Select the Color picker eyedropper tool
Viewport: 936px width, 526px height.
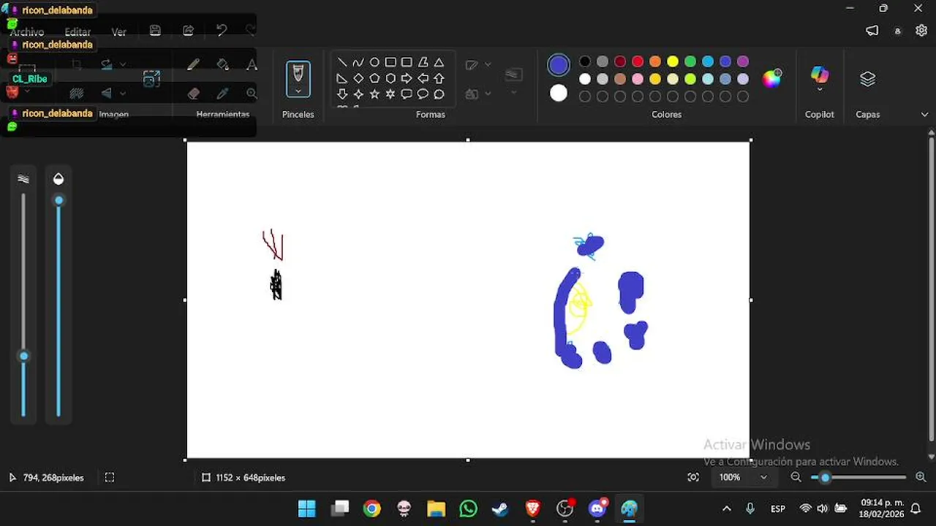click(223, 94)
